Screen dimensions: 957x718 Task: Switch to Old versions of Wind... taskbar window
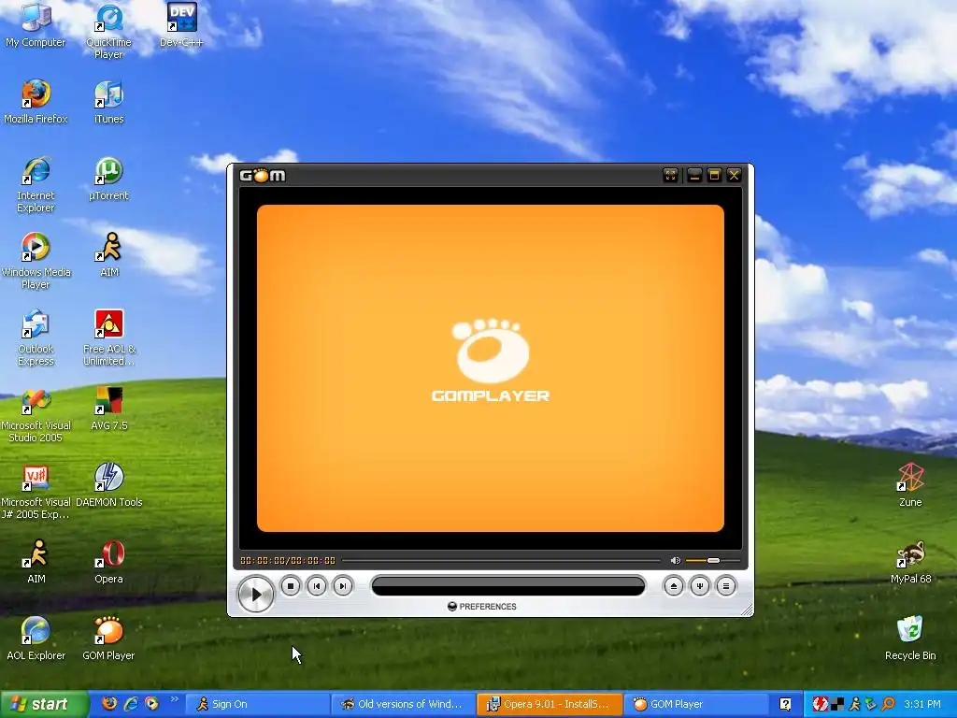(x=404, y=705)
